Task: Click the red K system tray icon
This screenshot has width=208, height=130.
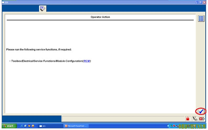Action: pos(174,126)
